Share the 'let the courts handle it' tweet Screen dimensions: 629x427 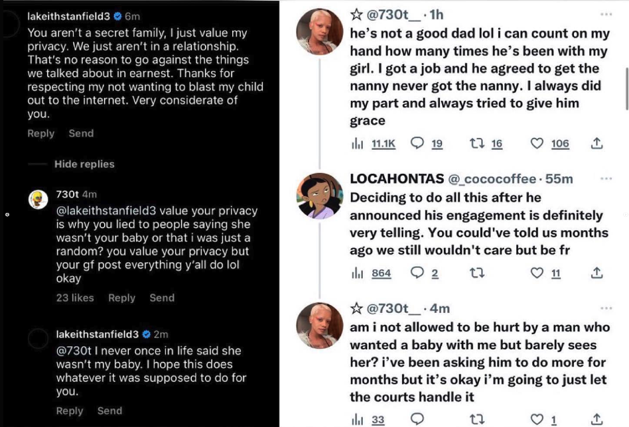(597, 420)
